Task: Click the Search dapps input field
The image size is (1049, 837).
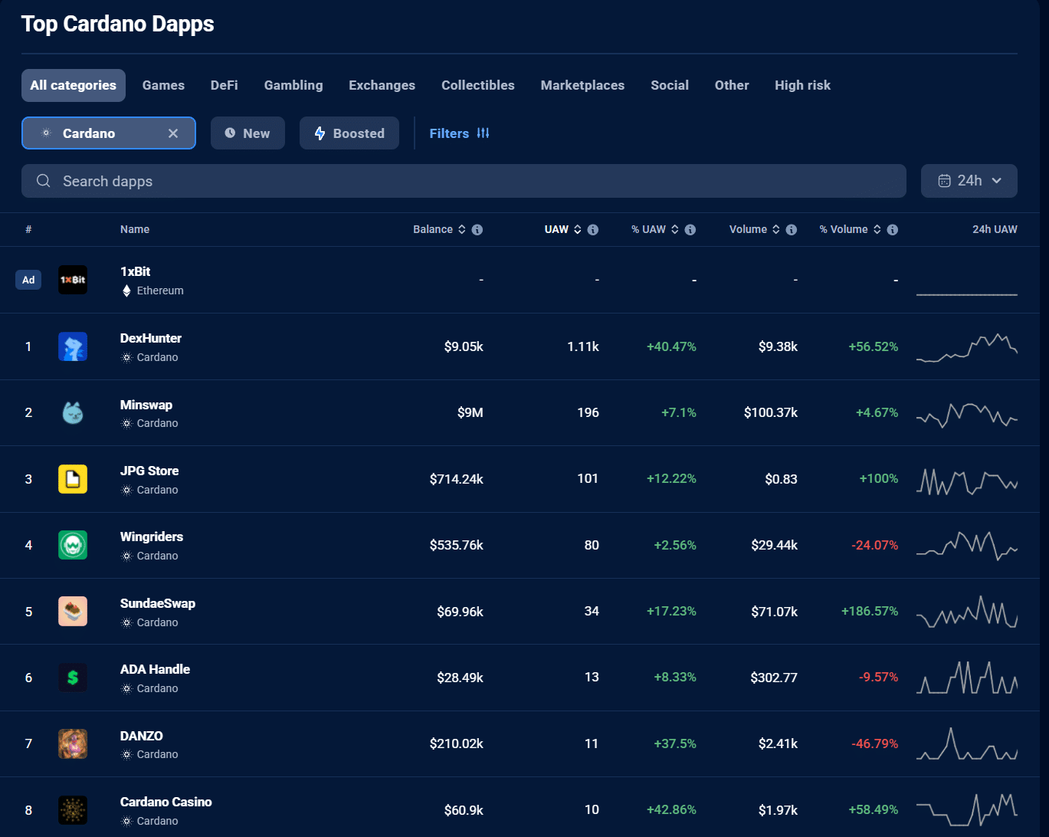Action: coord(464,181)
